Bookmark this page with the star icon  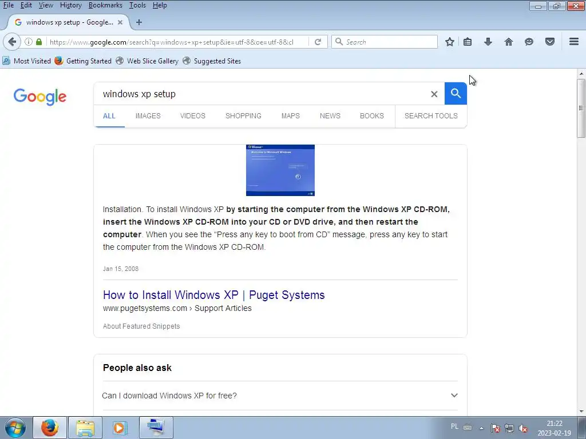click(450, 42)
